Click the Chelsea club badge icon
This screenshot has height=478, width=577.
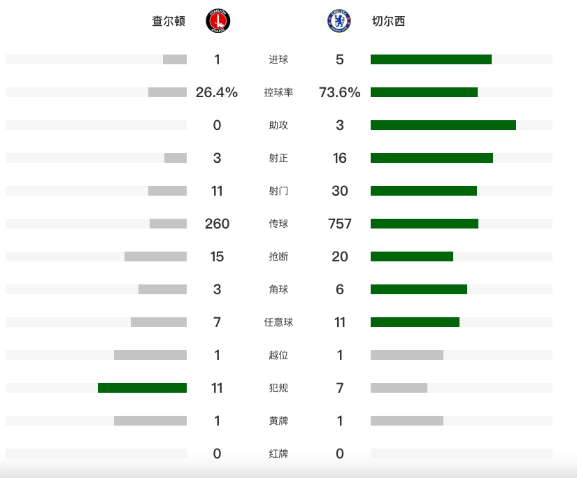(x=340, y=21)
